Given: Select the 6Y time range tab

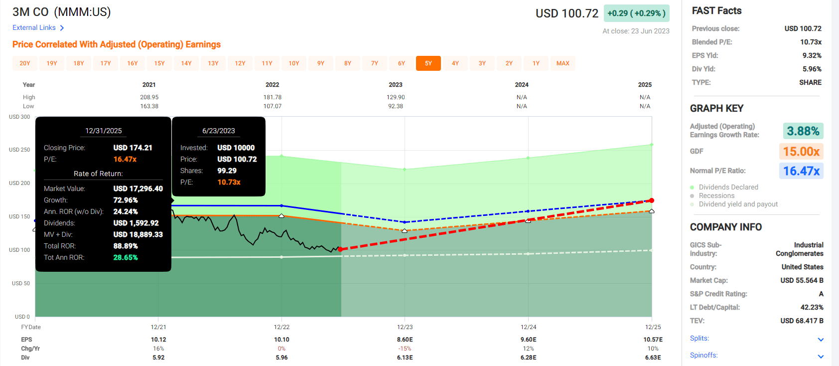Looking at the screenshot, I should point(402,63).
